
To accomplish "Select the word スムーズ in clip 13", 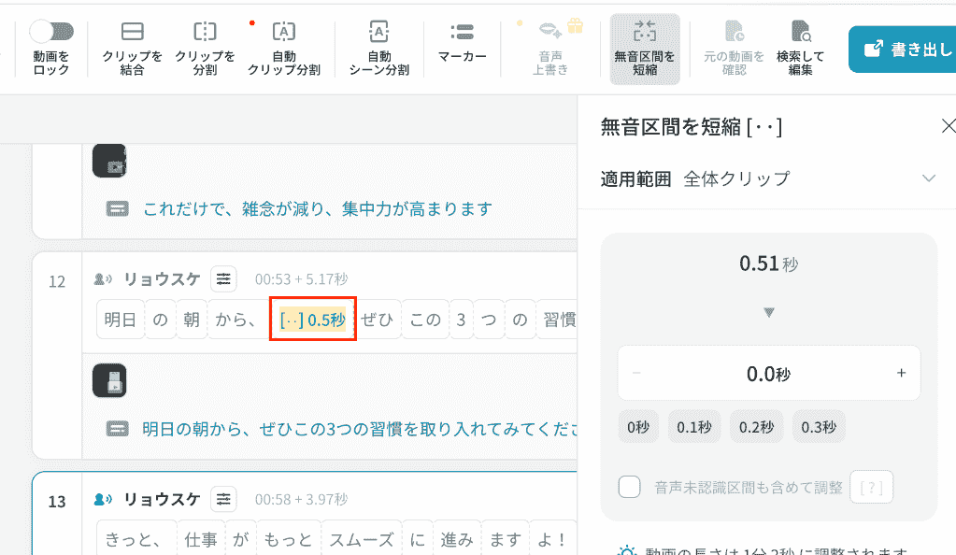I will (361, 539).
